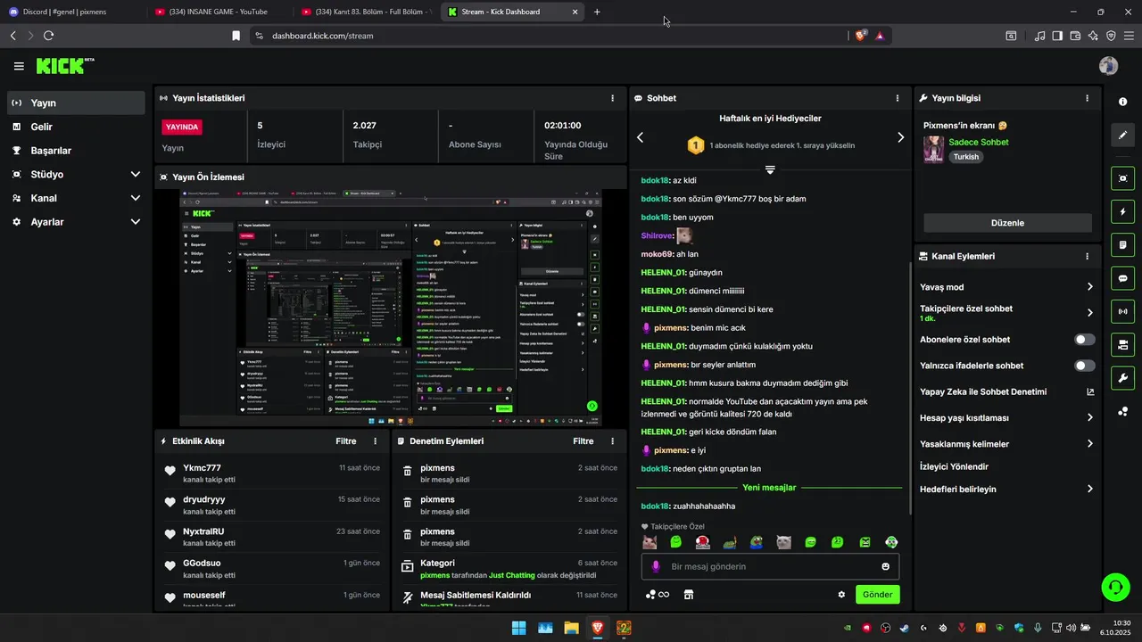This screenshot has height=642, width=1142.
Task: Open playlist music note icon in browser toolbar
Action: pos(1039,36)
